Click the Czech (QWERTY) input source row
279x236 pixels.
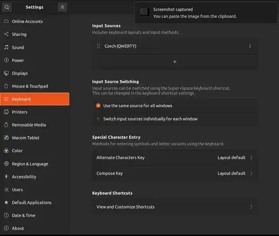click(x=175, y=46)
